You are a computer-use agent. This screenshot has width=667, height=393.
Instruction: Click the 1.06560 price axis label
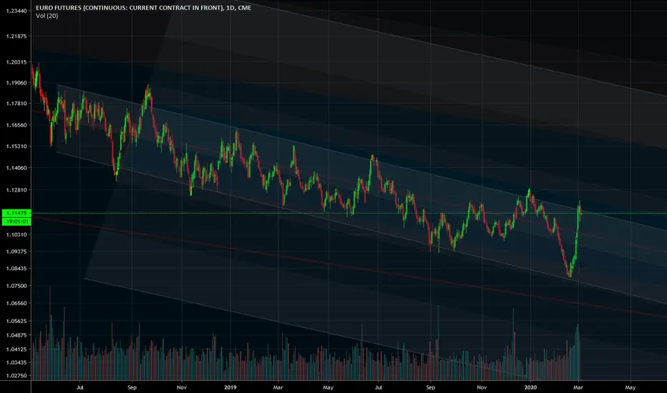16,303
